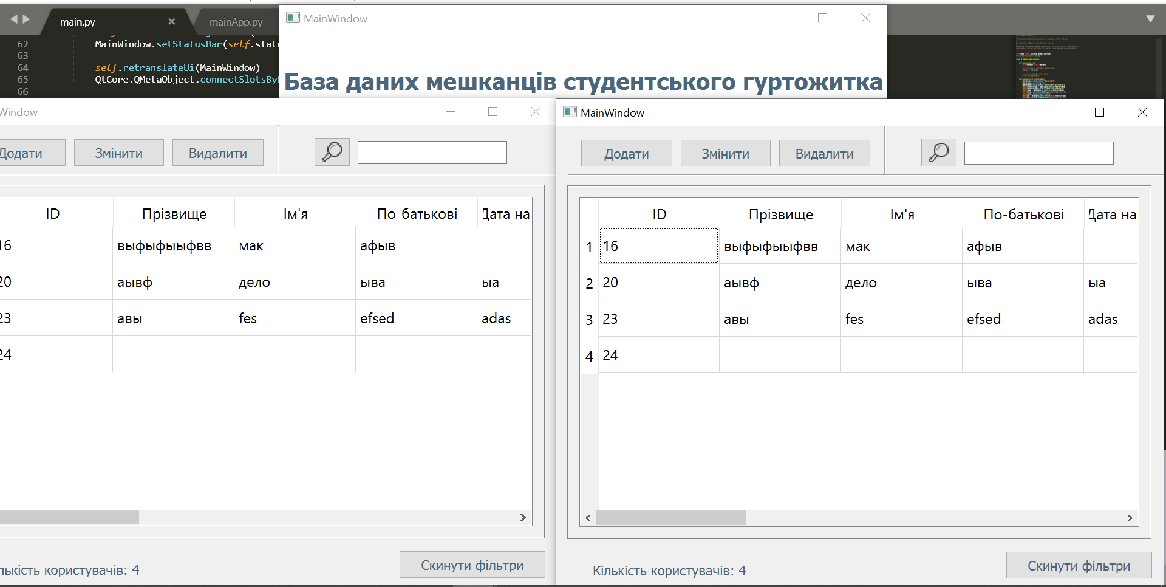Select cell авы in the left table
This screenshot has width=1166, height=587.
(x=174, y=318)
